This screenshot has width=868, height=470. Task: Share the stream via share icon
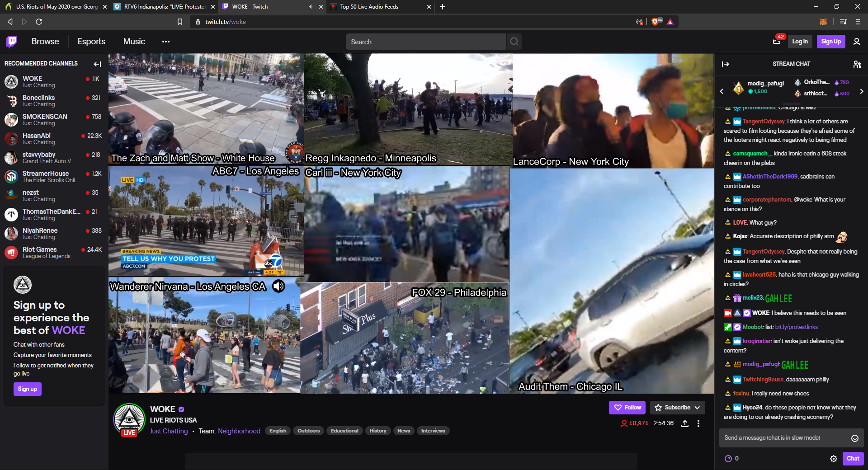pos(685,423)
